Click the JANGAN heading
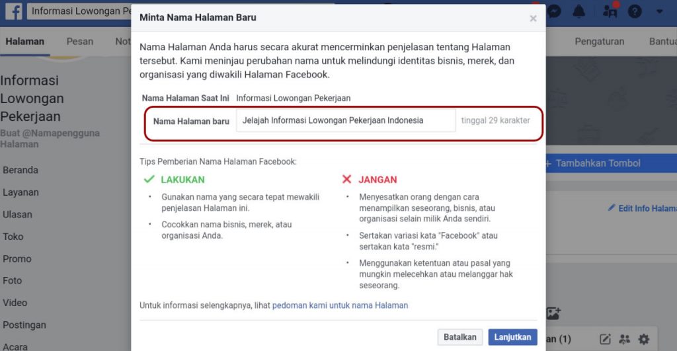Image resolution: width=677 pixels, height=351 pixels. point(378,180)
